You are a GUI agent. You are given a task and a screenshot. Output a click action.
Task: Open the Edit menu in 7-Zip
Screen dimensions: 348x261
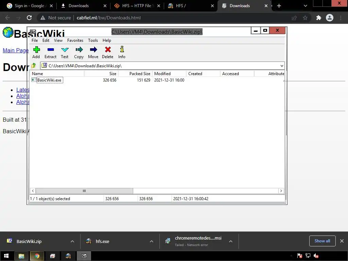click(46, 40)
